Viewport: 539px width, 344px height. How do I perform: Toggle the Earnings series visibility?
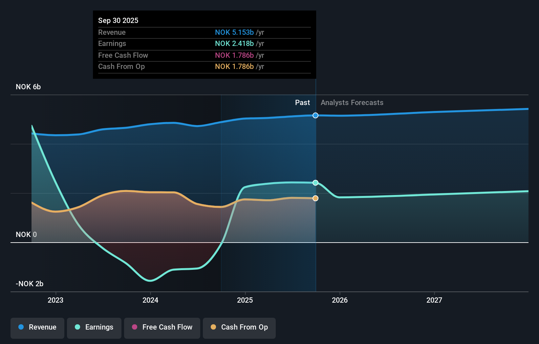coord(94,327)
